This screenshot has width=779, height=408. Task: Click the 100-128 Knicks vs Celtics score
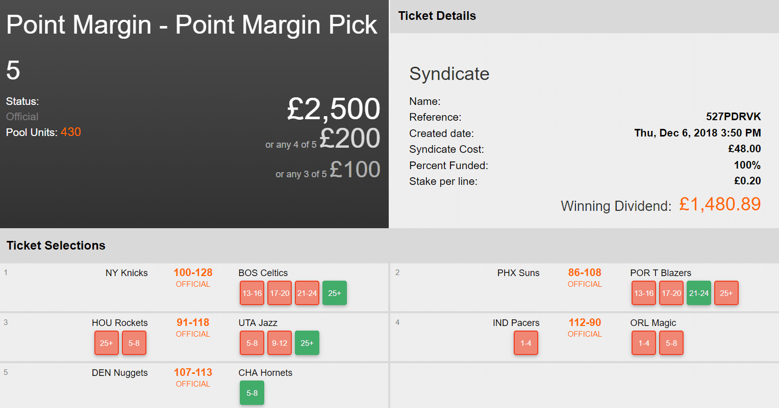193,273
